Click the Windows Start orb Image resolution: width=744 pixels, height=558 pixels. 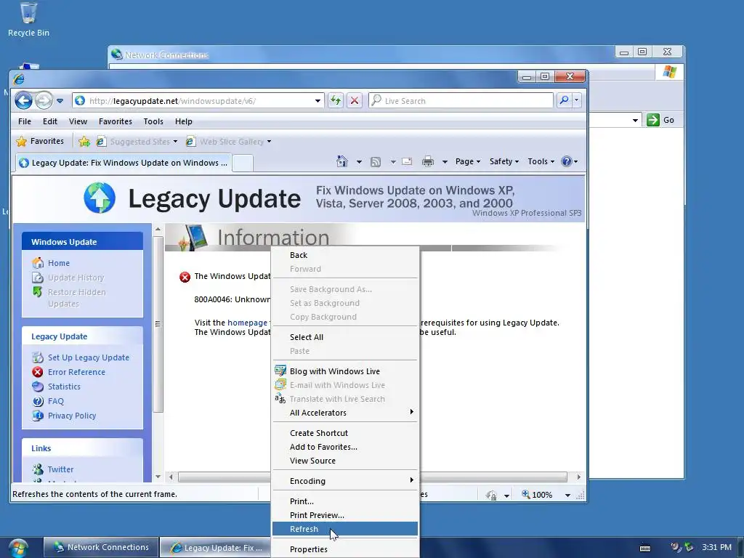(18, 548)
